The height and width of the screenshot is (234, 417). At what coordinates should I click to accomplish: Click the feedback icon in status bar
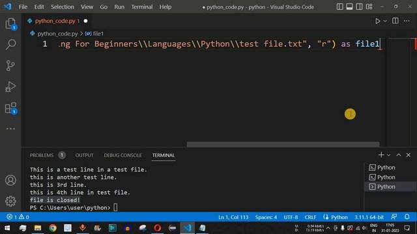tap(394, 217)
